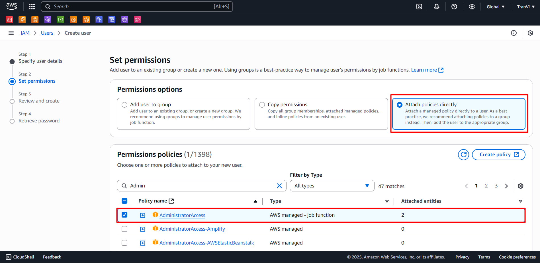Clear the Admin search filter

pos(279,186)
